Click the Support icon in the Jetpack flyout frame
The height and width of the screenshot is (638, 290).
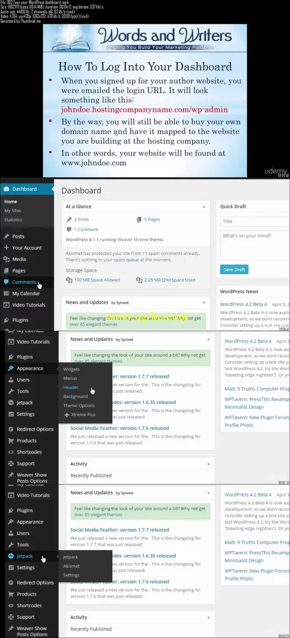(x=11, y=617)
